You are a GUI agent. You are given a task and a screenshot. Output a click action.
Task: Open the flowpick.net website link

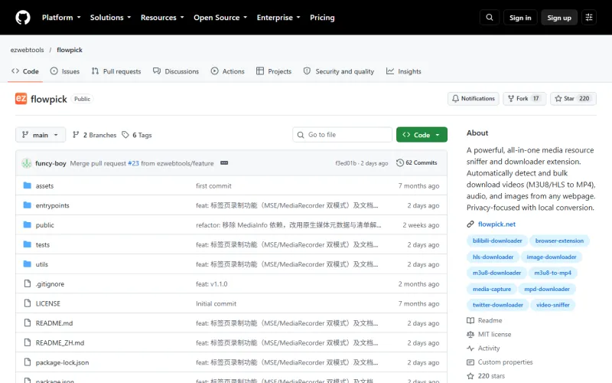coord(496,224)
